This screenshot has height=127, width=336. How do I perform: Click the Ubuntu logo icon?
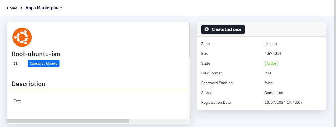tap(22, 37)
